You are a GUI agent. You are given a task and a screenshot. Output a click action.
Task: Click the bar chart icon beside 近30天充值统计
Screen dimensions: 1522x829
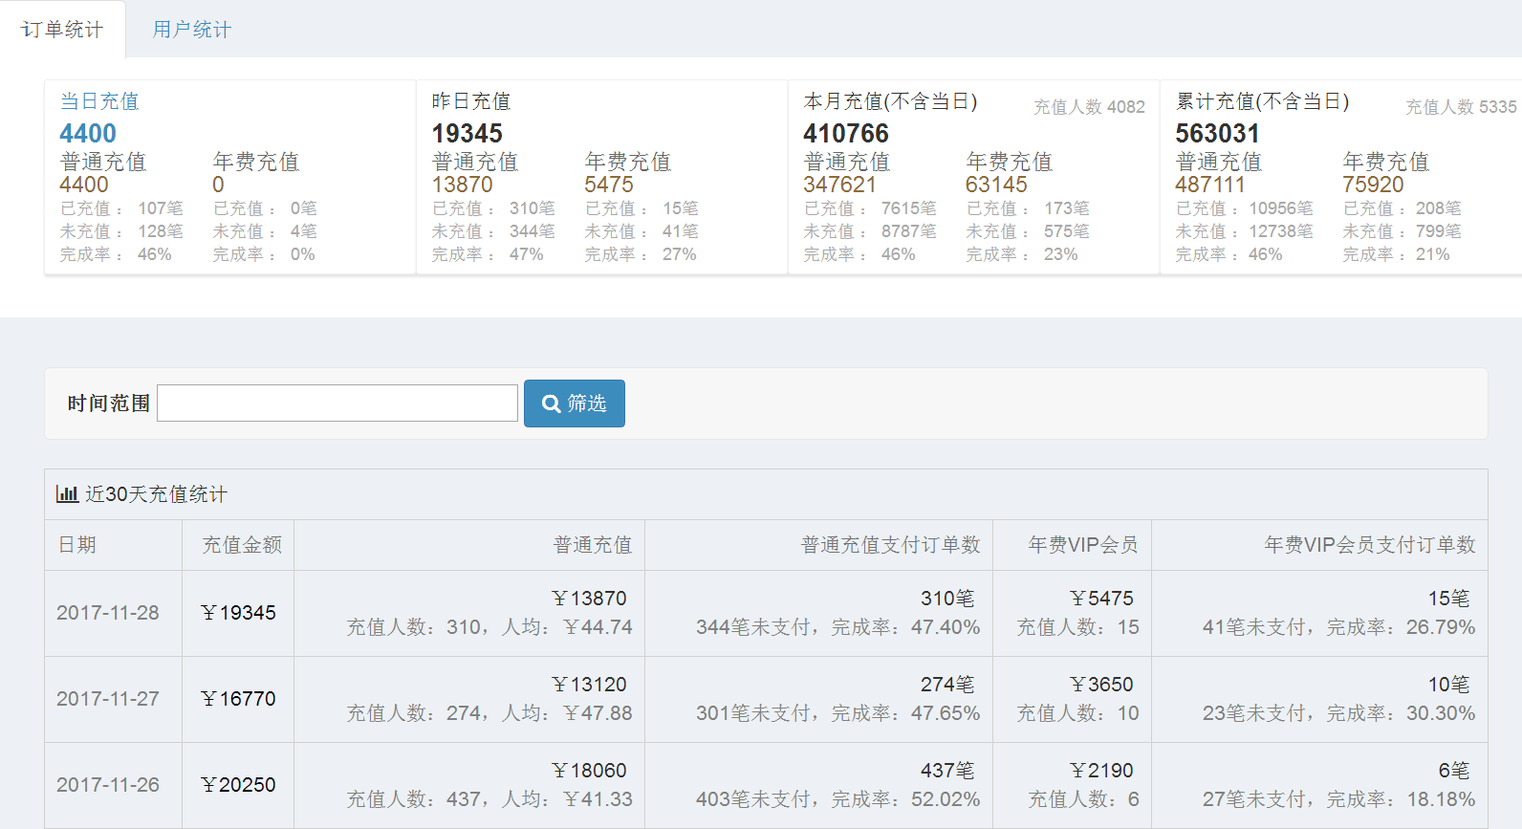[x=67, y=494]
